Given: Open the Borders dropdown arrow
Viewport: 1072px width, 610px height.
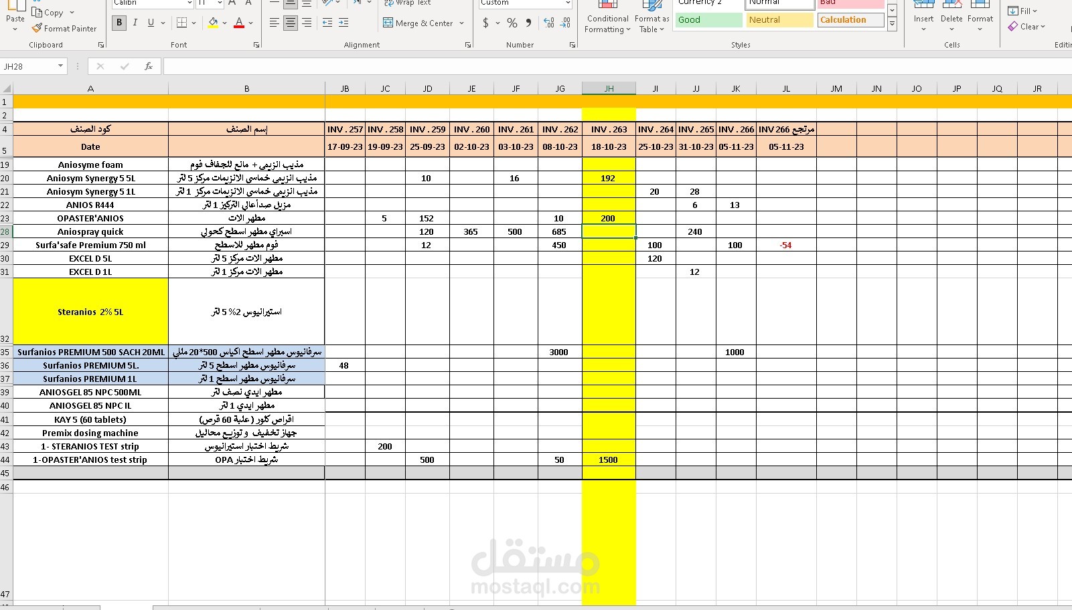Looking at the screenshot, I should [194, 23].
